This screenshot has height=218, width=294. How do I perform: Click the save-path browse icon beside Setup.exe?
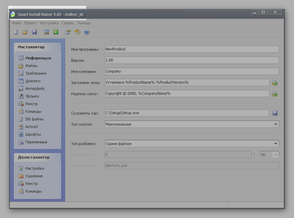point(275,113)
